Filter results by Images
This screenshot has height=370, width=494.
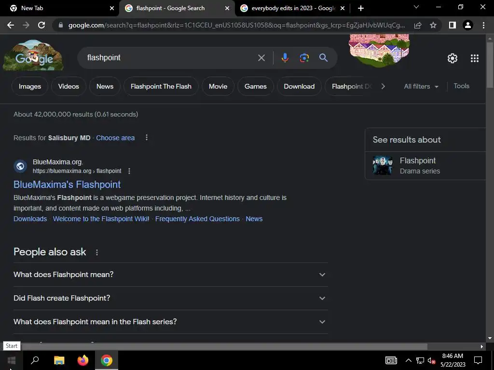tap(30, 86)
